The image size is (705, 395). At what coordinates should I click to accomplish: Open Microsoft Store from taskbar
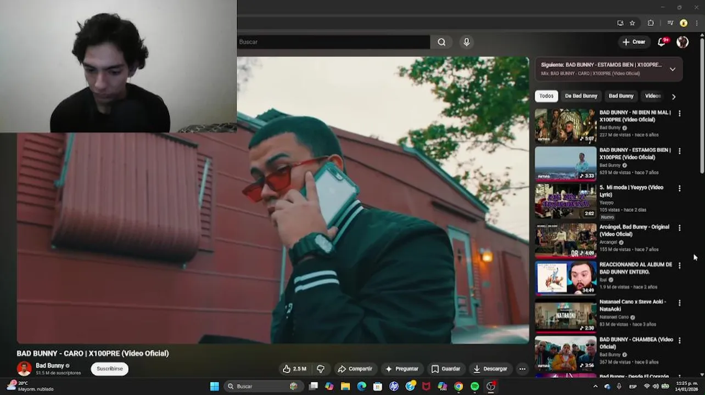378,386
